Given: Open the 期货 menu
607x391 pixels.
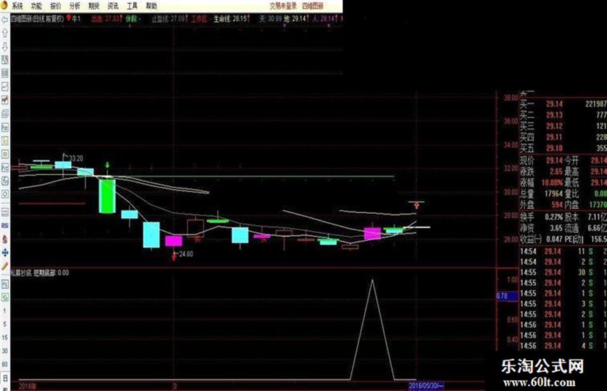Looking at the screenshot, I should tap(94, 6).
